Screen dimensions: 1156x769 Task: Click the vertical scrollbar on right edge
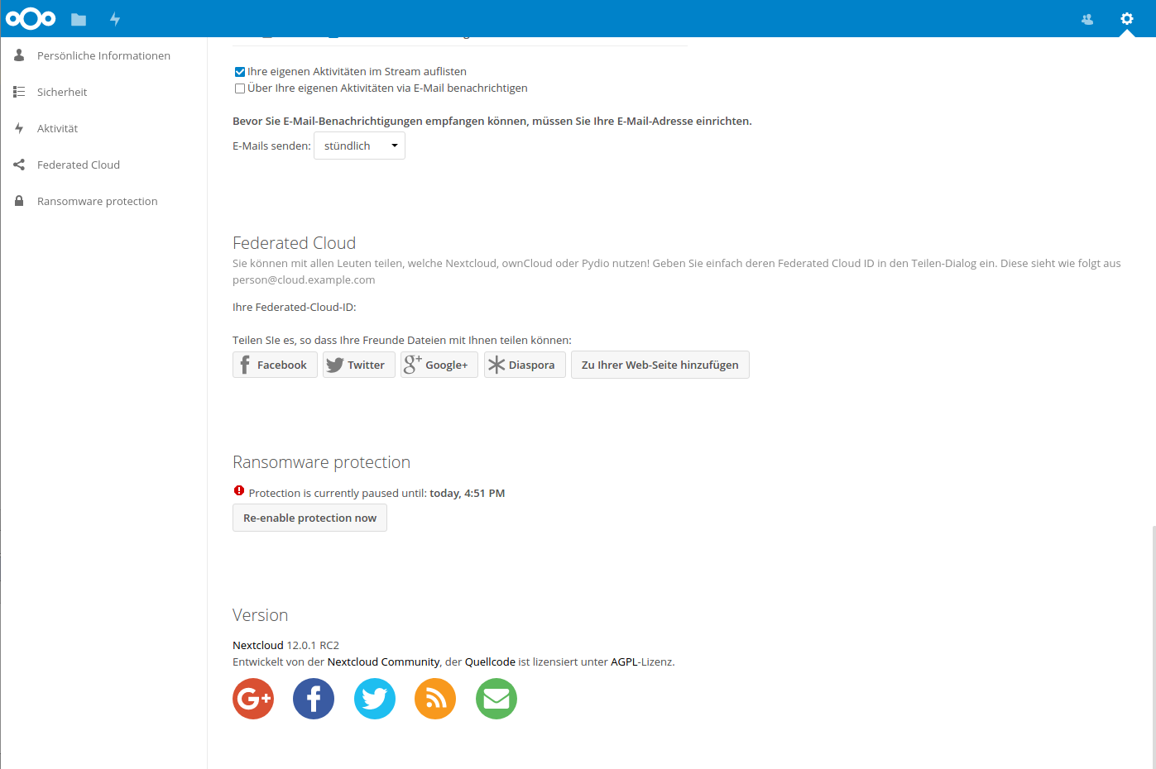1153,645
